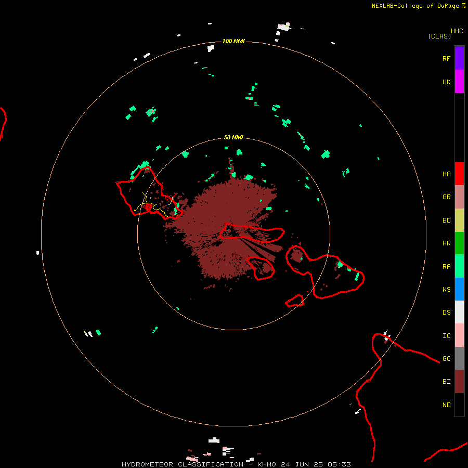468x468 pixels.
Task: Click the GR legend label
Action: pos(446,197)
